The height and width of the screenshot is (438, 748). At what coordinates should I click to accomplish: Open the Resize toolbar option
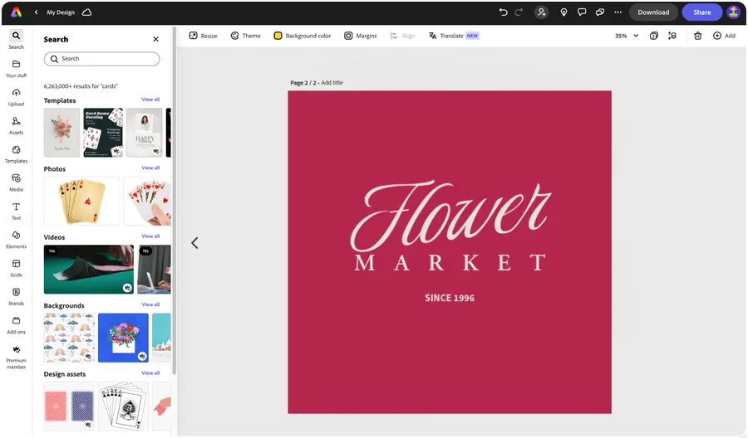(204, 36)
